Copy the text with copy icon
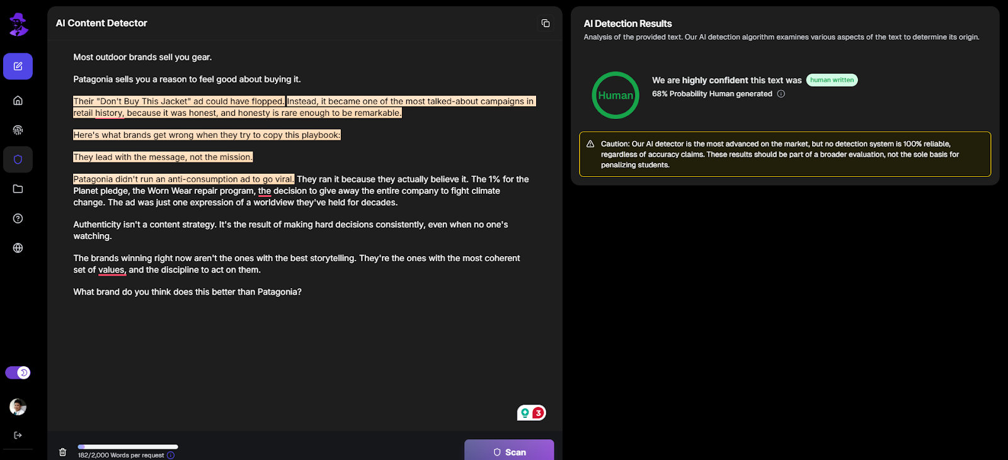This screenshot has height=460, width=1008. (546, 23)
